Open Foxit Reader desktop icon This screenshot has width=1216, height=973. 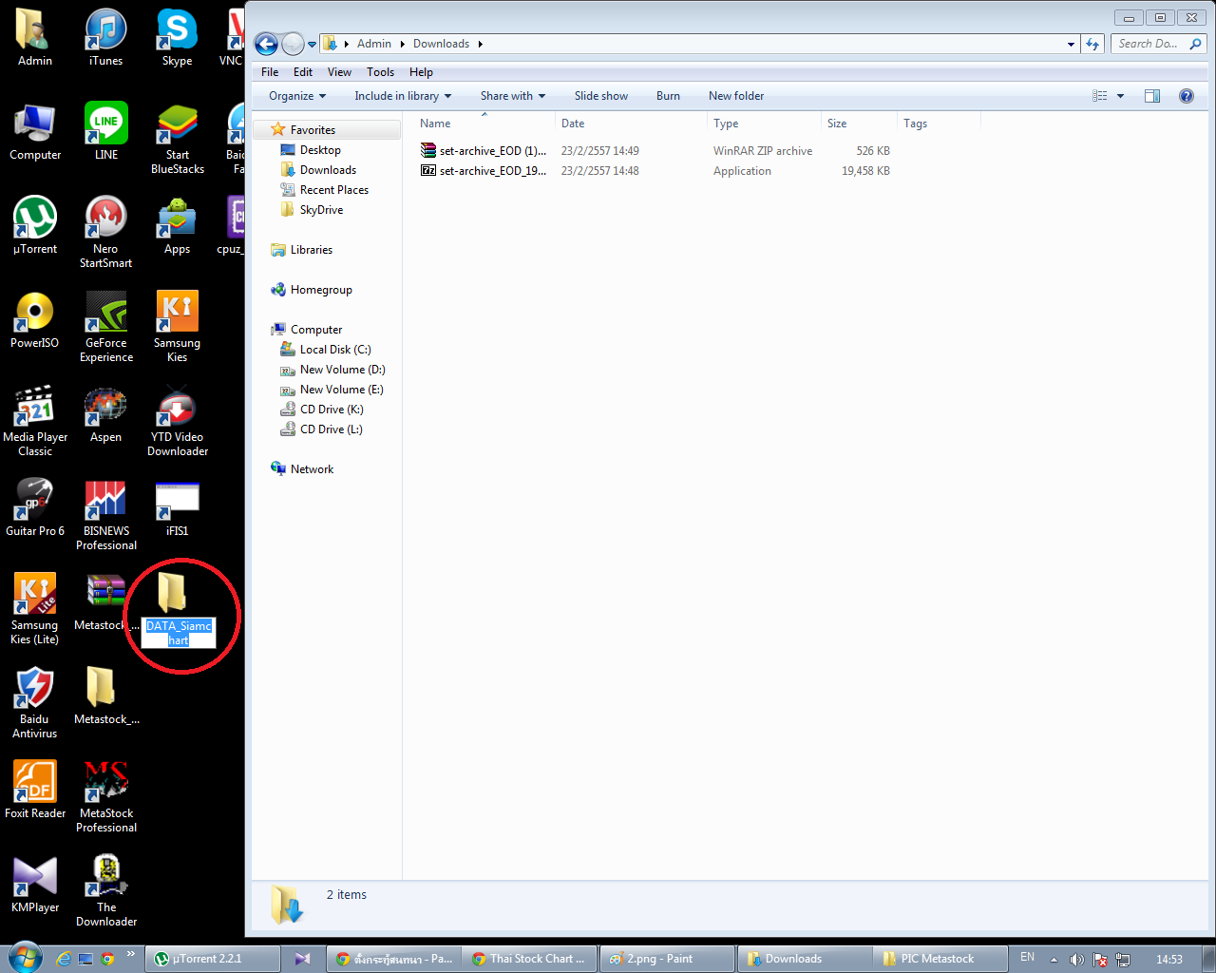(35, 790)
